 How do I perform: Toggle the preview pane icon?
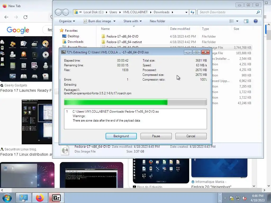click(246, 21)
